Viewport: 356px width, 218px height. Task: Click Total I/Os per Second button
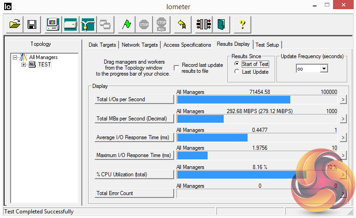[134, 99]
